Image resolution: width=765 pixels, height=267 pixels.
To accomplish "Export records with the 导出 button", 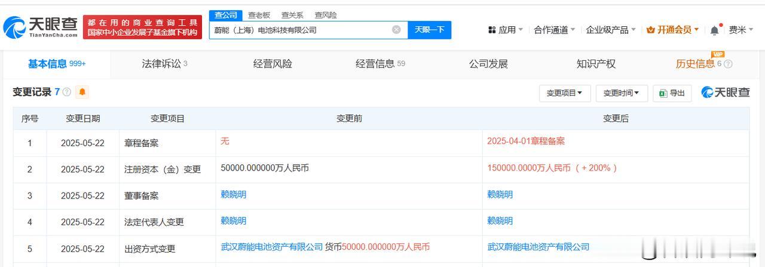I will (672, 93).
